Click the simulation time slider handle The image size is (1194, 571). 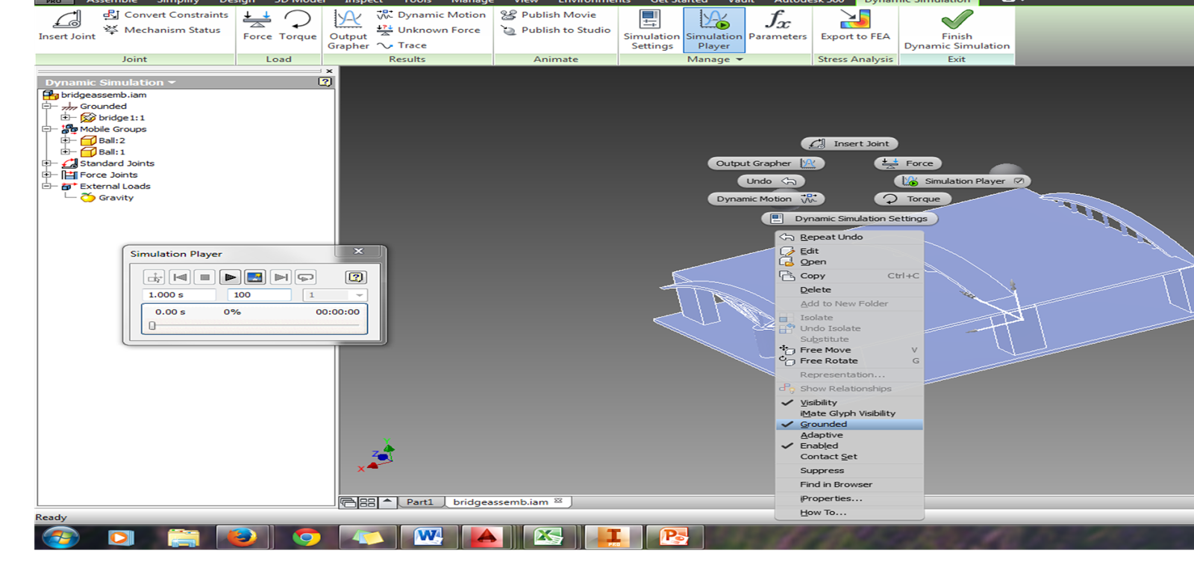[x=152, y=325]
